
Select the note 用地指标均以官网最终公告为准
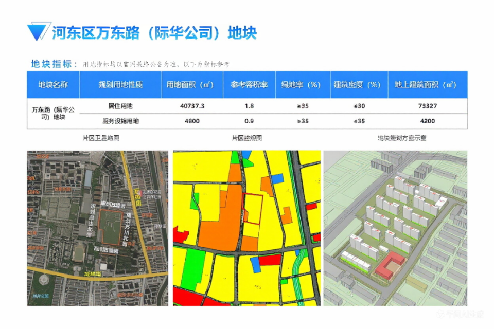click(130, 65)
